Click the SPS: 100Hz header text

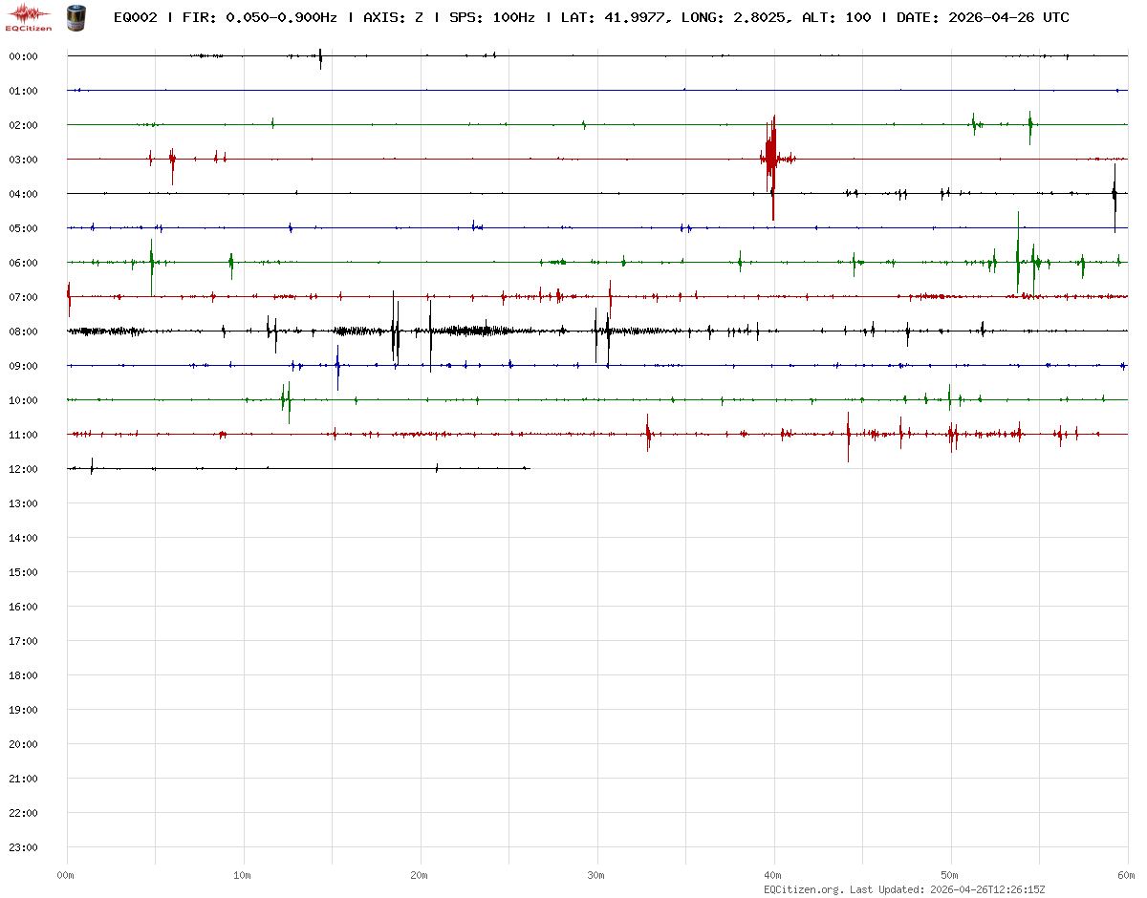[491, 17]
